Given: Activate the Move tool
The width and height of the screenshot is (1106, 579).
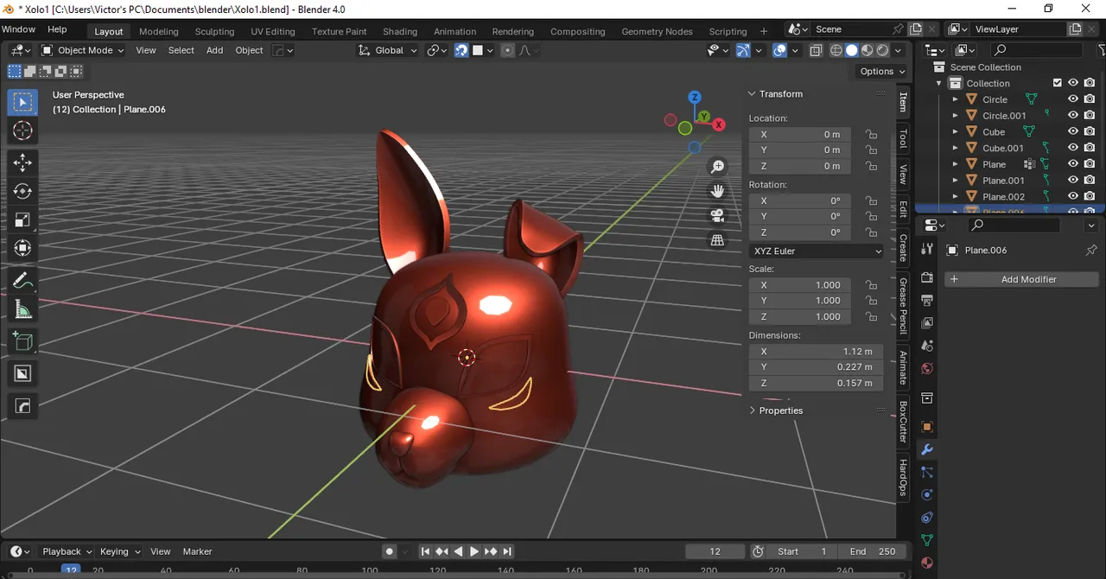Looking at the screenshot, I should click(22, 162).
